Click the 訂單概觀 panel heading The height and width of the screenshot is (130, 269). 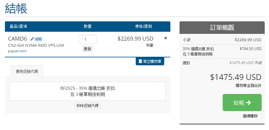pos(222,28)
